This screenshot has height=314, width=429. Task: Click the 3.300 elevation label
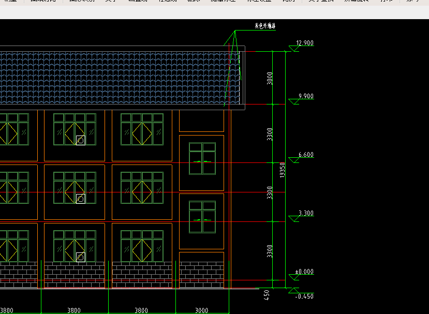pos(306,213)
